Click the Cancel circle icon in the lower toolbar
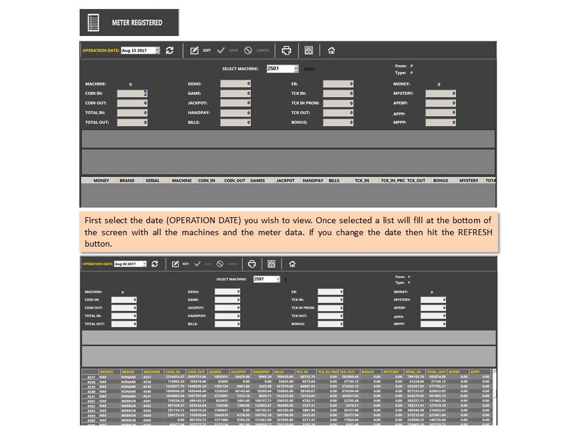Viewport: 576px width, 432px height. 220,264
